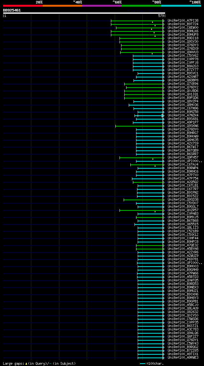Screen dimensions: 204x366
Task: Select the UniRef100_O65515 label
Action: [x=183, y=224]
